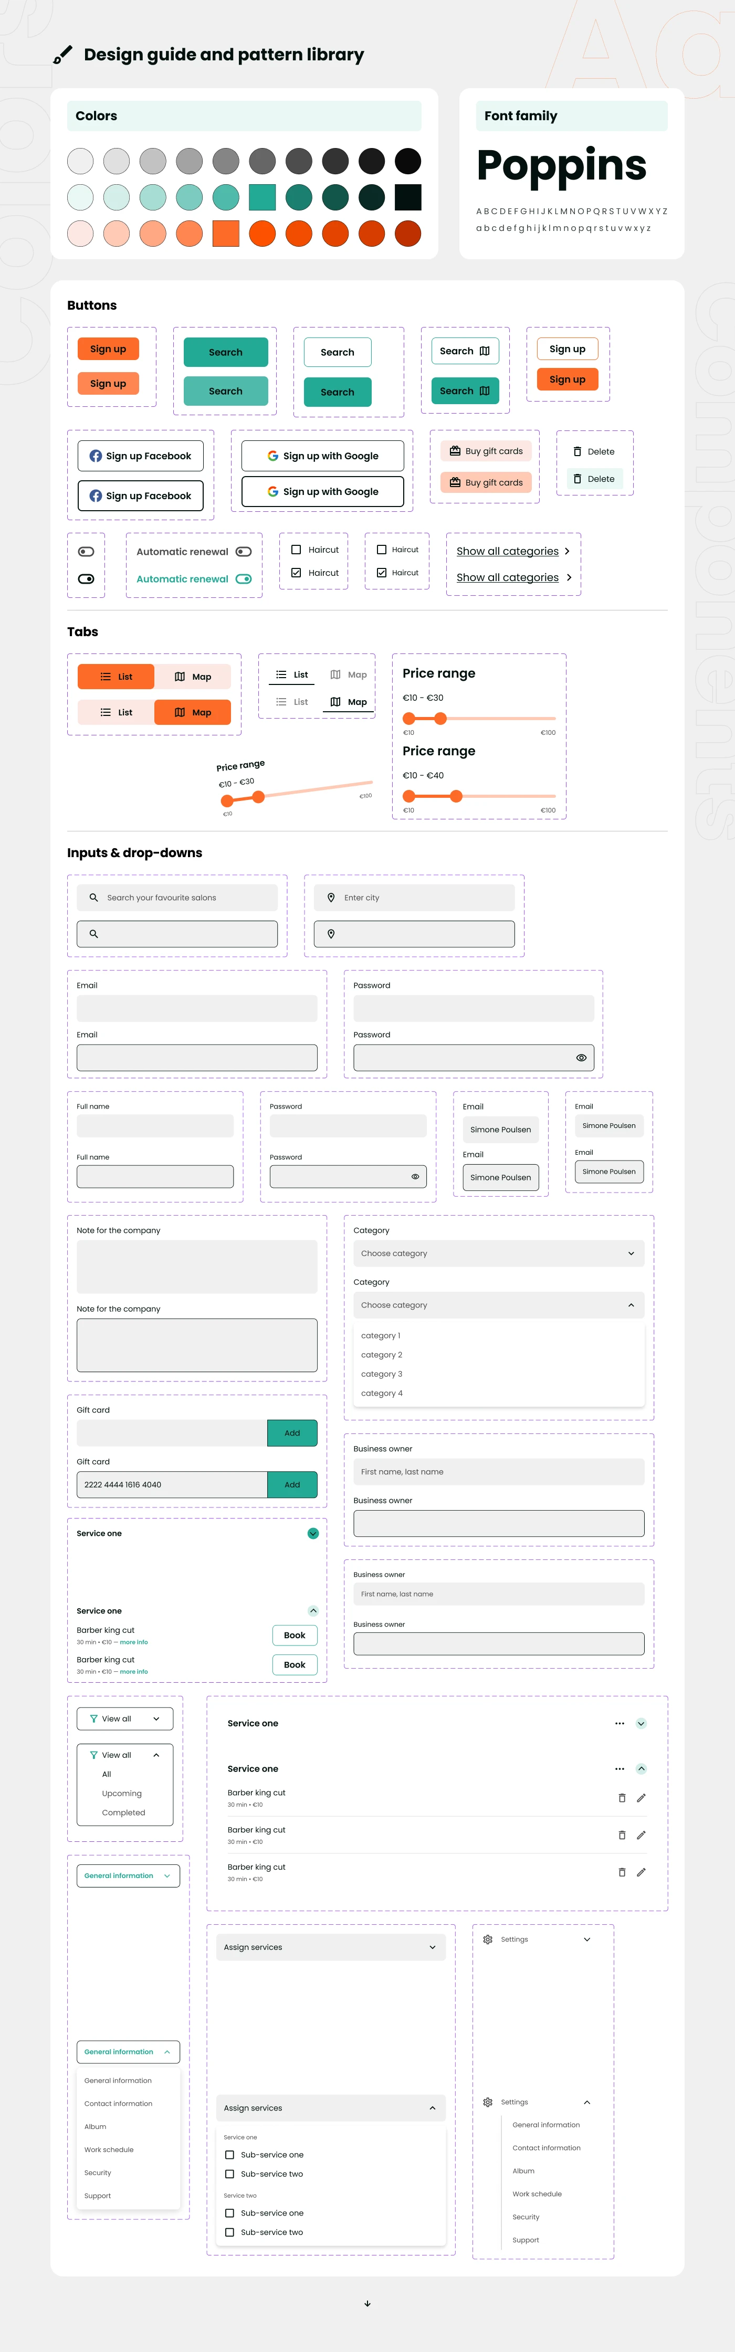
Task: Click the paintbrush icon beside the page title
Action: point(62,56)
